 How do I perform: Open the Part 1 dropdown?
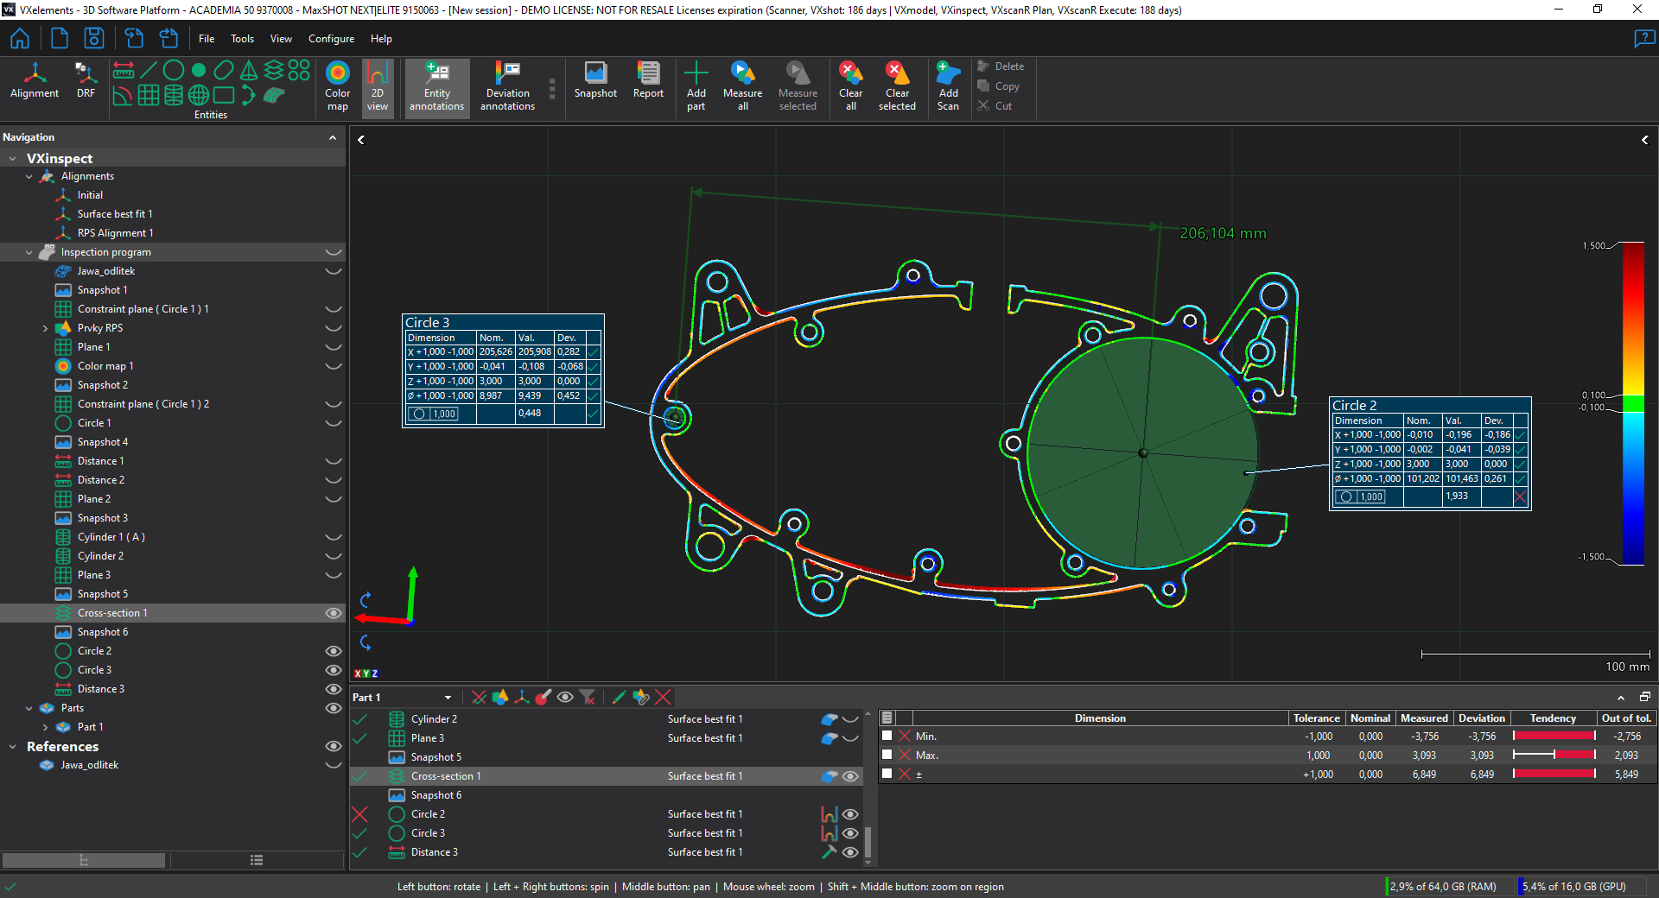[x=448, y=698]
